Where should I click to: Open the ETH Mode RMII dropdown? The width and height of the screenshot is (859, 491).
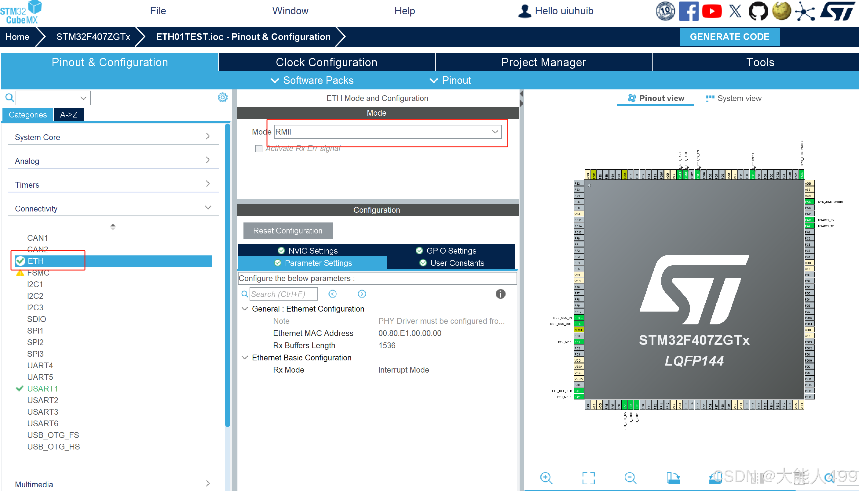tap(387, 132)
